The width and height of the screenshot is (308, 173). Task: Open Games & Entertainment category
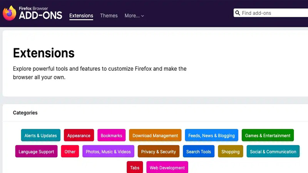click(x=268, y=135)
